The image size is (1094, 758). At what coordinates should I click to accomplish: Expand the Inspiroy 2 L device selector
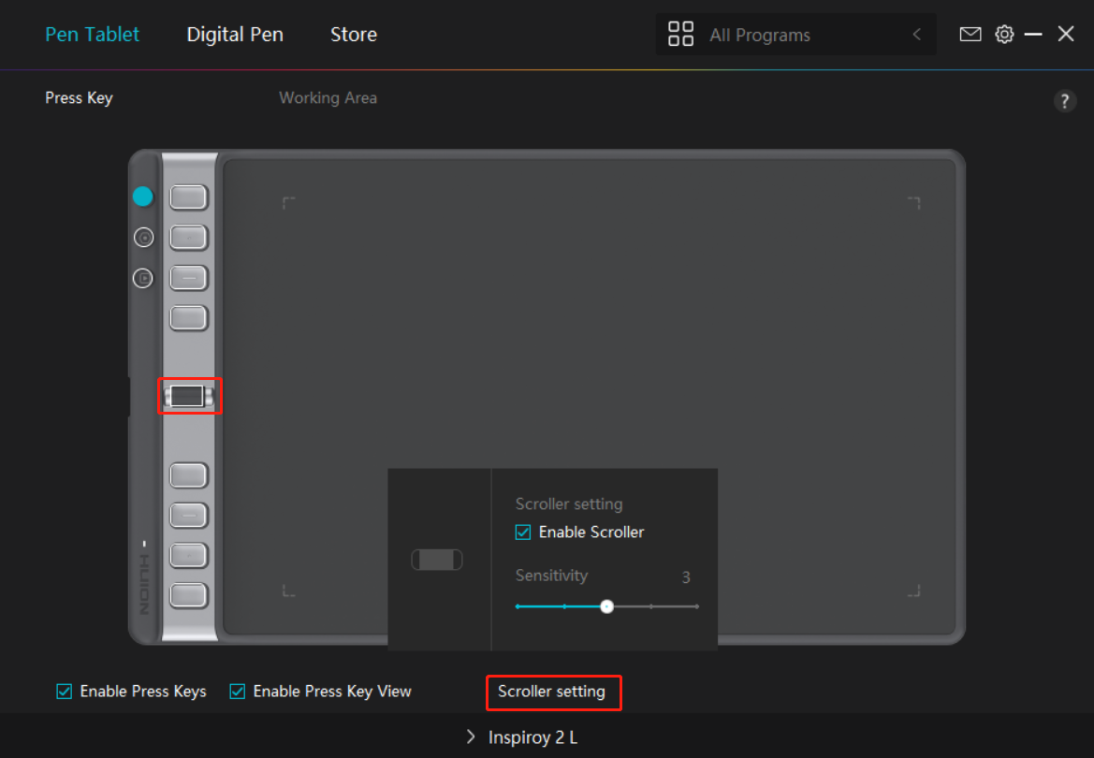pyautogui.click(x=522, y=737)
